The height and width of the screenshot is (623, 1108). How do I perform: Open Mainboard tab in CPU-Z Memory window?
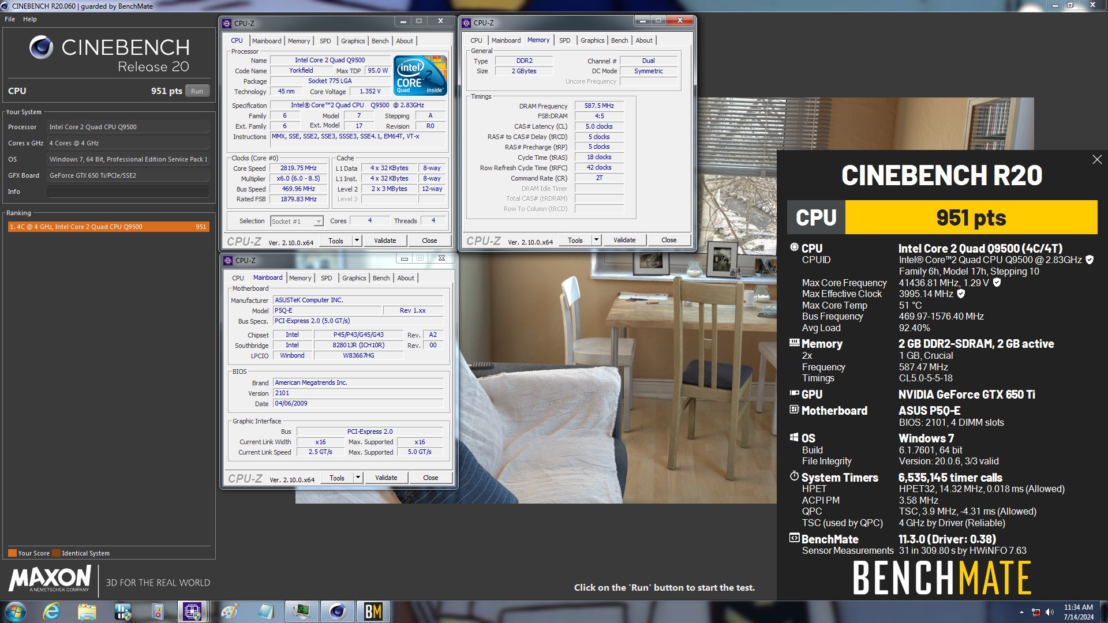coord(506,40)
